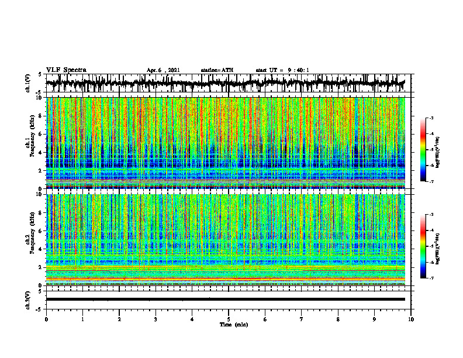Image resolution: width=463 pixels, height=358 pixels.
Task: Click the ch.1 color scale bar
Action: (x=423, y=150)
